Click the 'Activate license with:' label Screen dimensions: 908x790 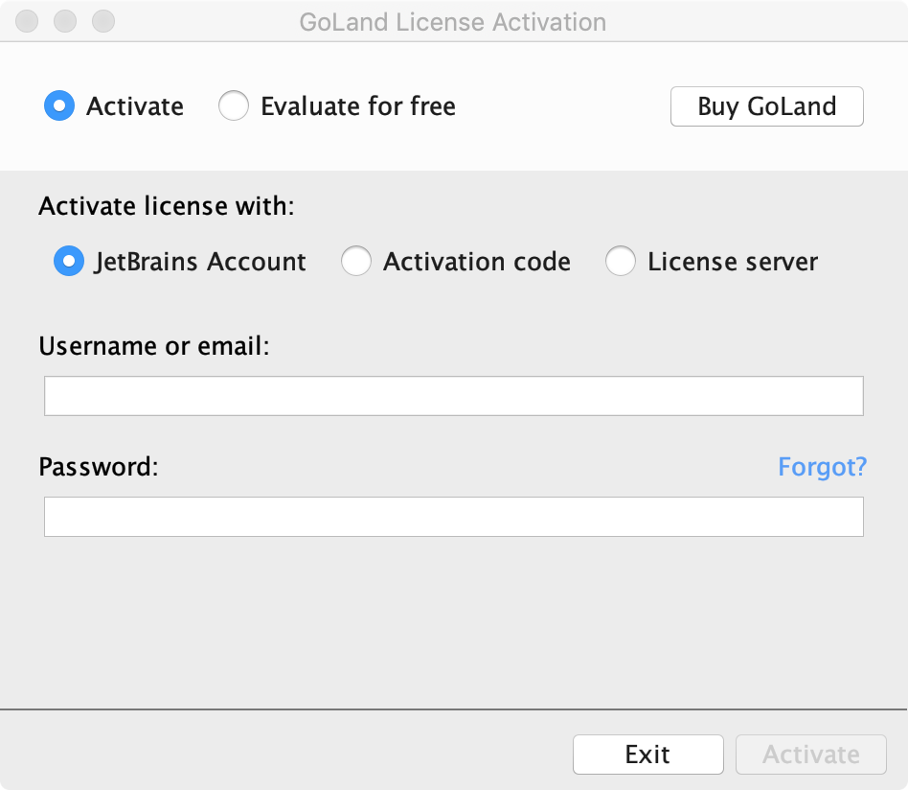click(x=167, y=206)
